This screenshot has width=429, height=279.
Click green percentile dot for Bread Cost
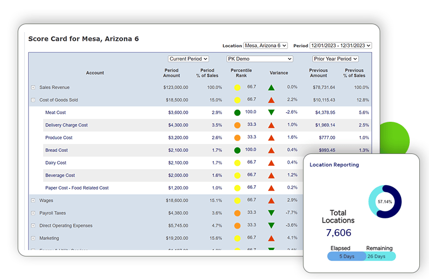point(237,150)
